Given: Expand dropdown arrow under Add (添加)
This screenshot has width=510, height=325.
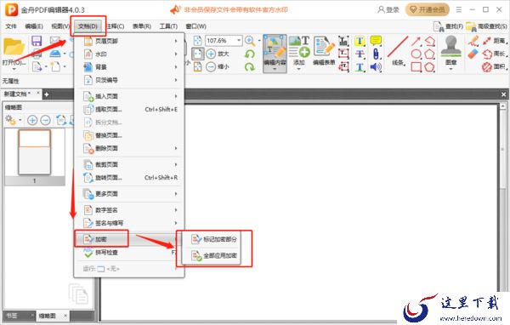Looking at the screenshot, I should pos(299,69).
